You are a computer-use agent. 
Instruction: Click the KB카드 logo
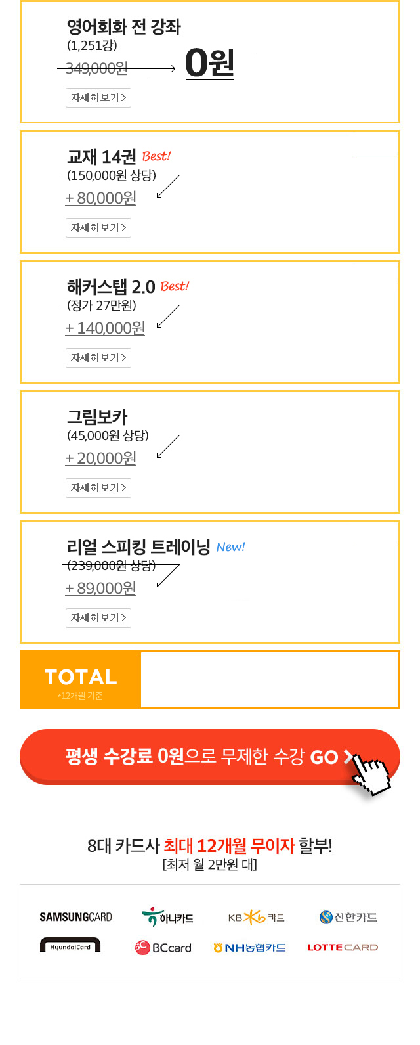coord(257,918)
